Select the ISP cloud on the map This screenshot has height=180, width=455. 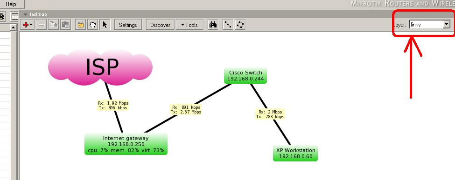point(100,67)
